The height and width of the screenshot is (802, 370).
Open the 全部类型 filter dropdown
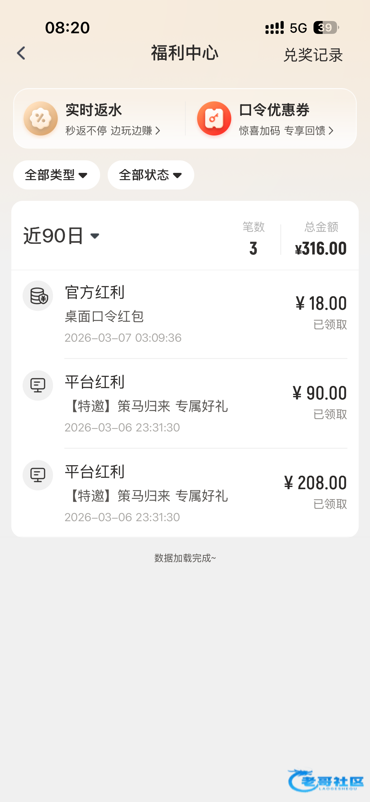pos(56,175)
